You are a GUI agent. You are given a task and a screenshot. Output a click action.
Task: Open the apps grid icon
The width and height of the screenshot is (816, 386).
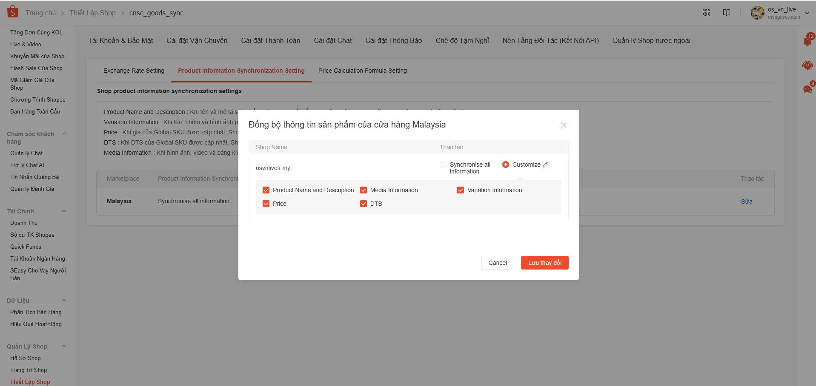pos(706,13)
